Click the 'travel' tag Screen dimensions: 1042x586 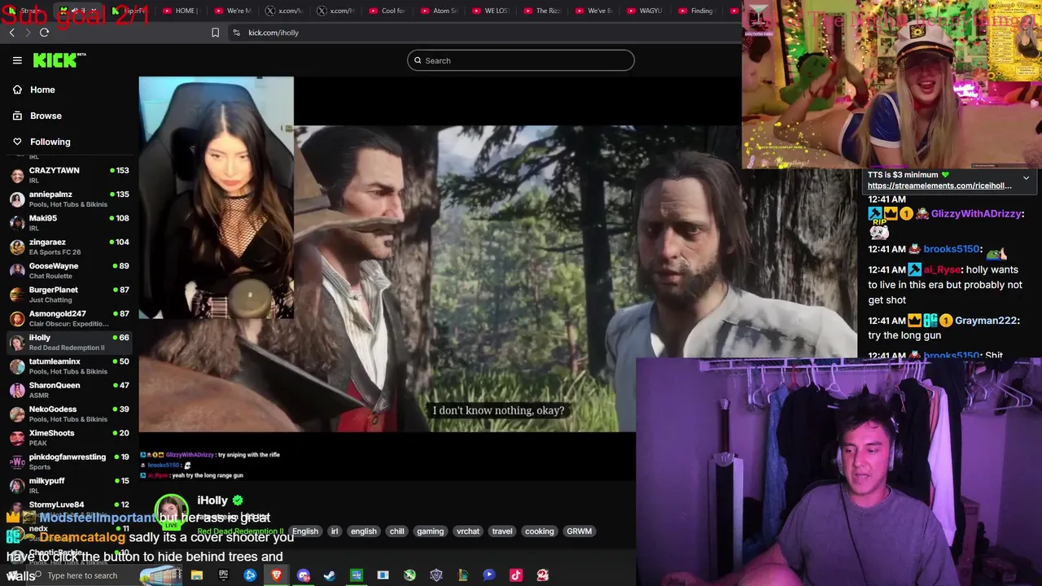click(x=502, y=531)
